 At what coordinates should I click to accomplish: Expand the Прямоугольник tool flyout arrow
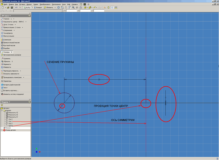tap(22, 27)
